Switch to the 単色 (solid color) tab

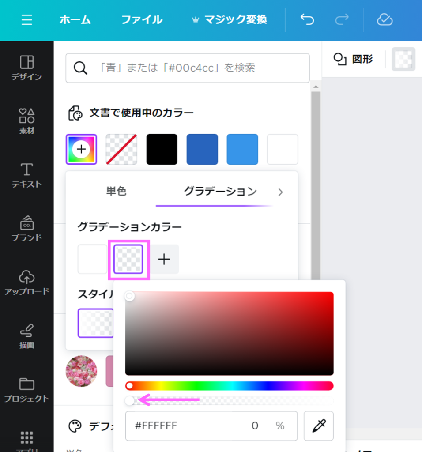tap(117, 192)
